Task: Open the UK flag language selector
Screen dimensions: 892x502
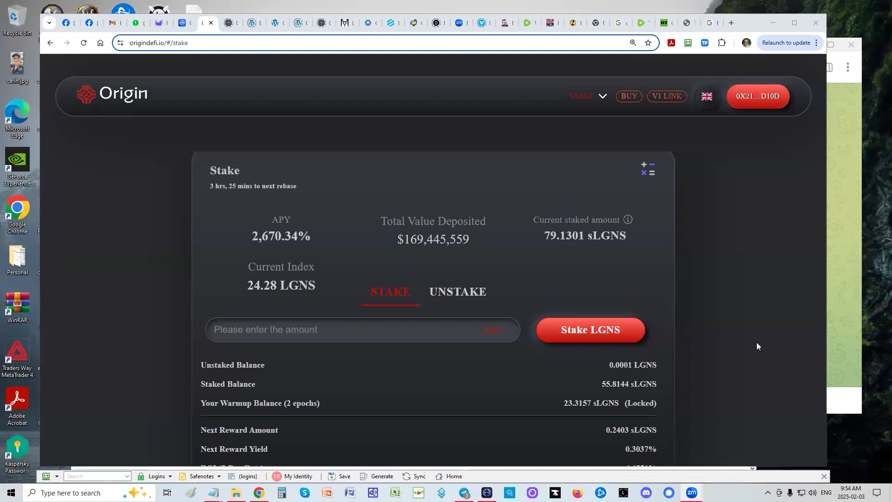Action: click(x=707, y=96)
